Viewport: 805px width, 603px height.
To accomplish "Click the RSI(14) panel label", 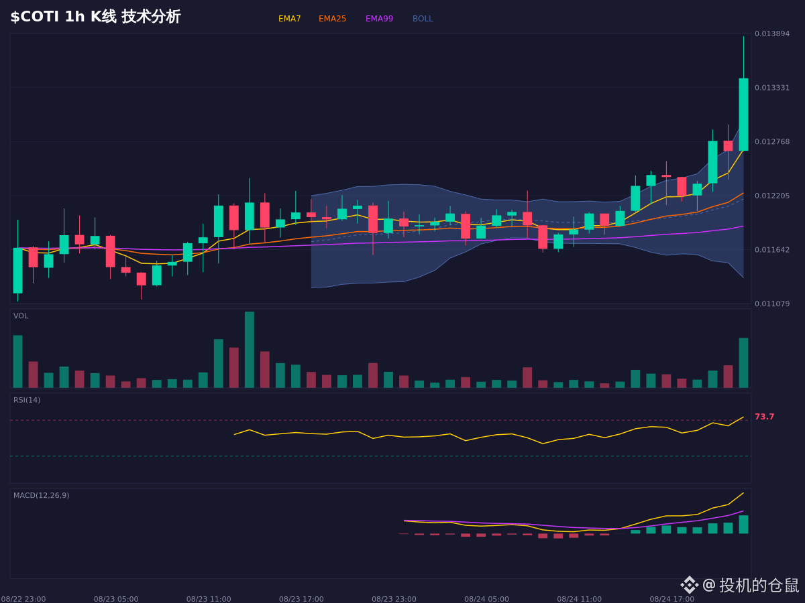I will 27,401.
